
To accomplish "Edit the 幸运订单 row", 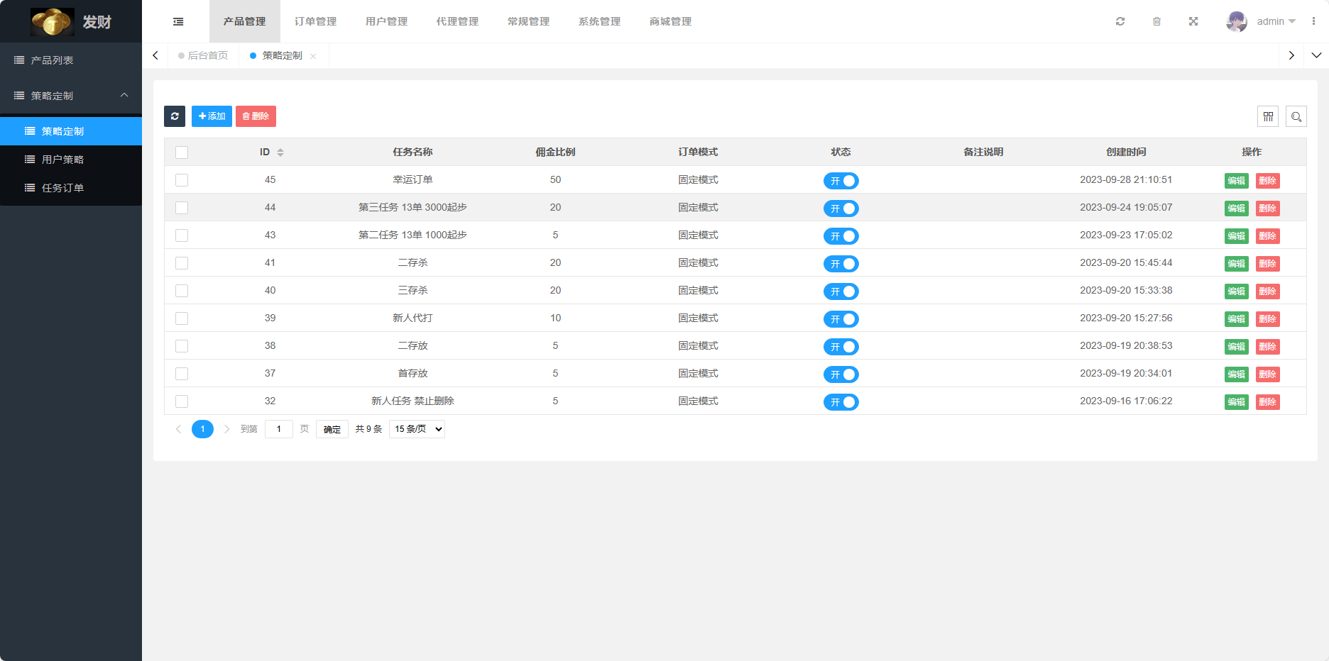I will click(x=1237, y=181).
